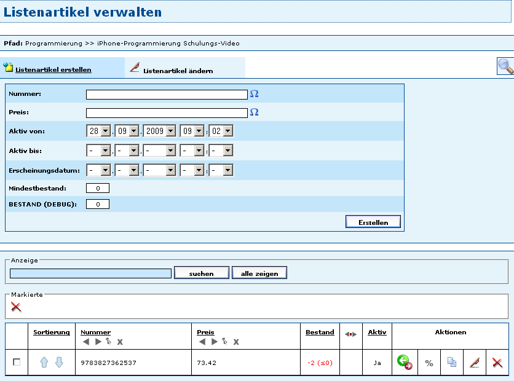Click the magnifier search icon at top right
Screen dimensions: 514x381
[x=505, y=66]
